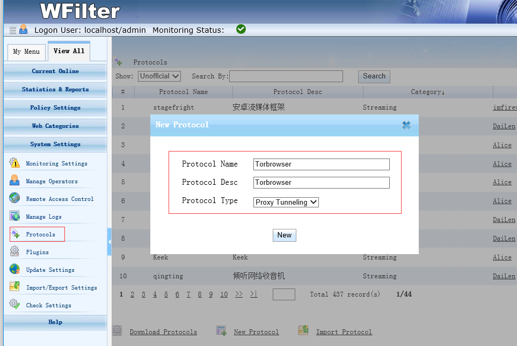Image resolution: width=517 pixels, height=346 pixels.
Task: Expand the Current Online section
Action: point(55,71)
